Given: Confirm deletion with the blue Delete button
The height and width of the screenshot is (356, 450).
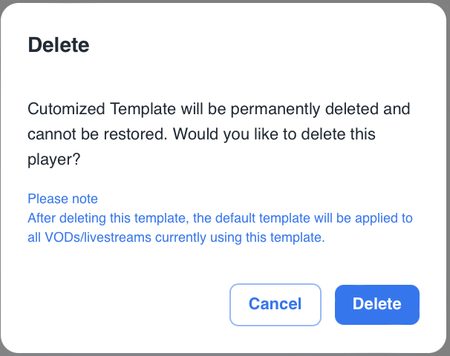Looking at the screenshot, I should (376, 304).
